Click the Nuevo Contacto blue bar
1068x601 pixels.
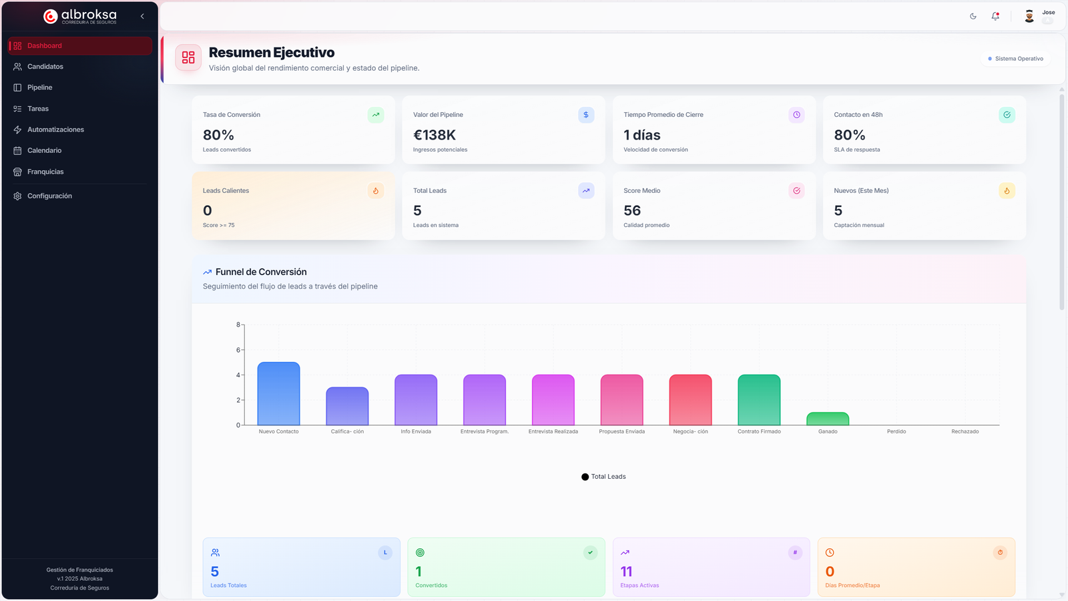tap(278, 394)
